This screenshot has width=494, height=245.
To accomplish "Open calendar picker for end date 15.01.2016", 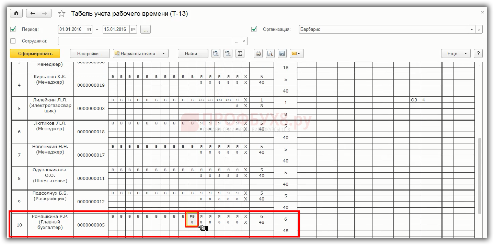I will point(134,29).
